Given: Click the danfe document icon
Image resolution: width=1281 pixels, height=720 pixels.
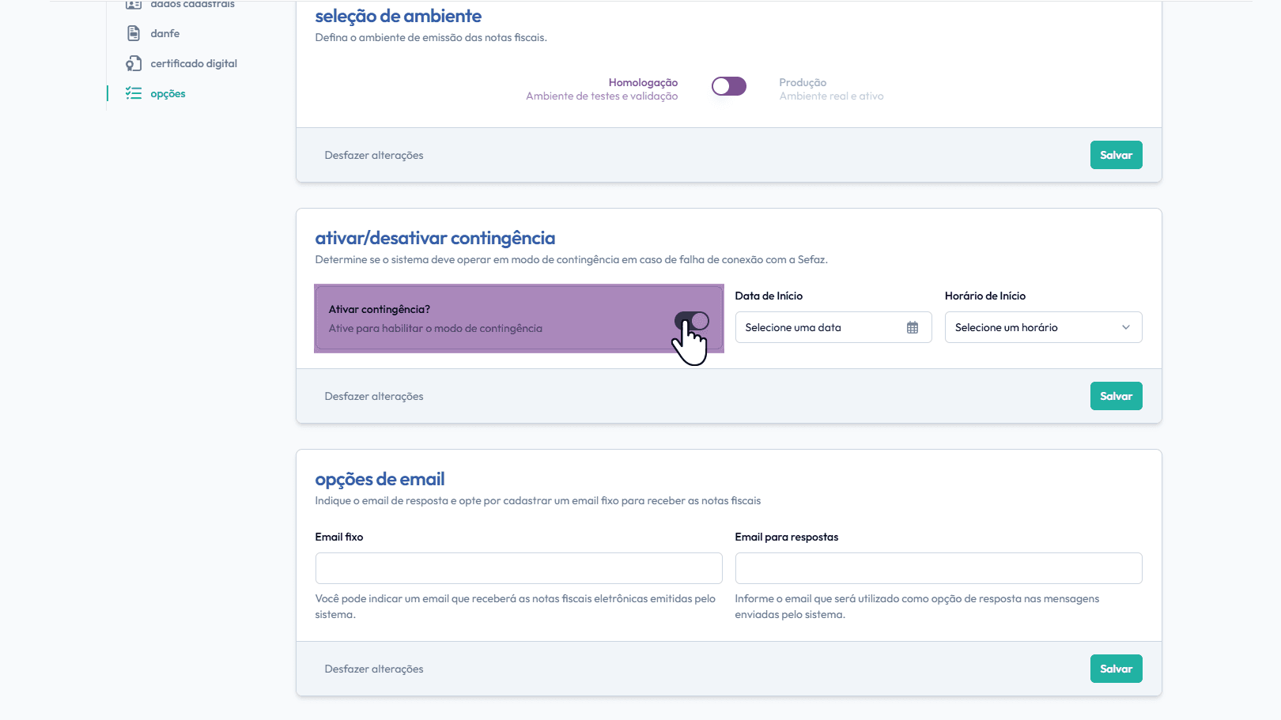Looking at the screenshot, I should [x=134, y=33].
